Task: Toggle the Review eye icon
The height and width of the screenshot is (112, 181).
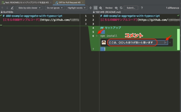Action: 116,8
